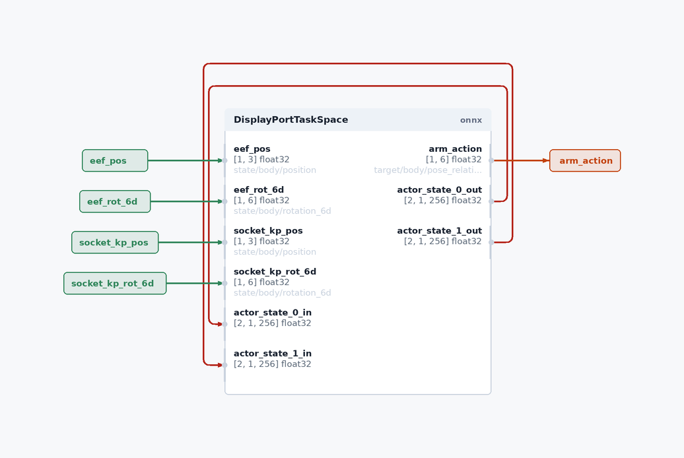Click the actor_state_0_out port label
Viewport: 684px width, 458px height.
tap(439, 190)
